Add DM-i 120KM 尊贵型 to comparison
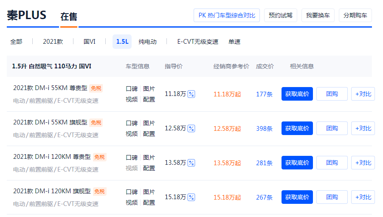The width and height of the screenshot is (383, 217). pyautogui.click(x=363, y=163)
